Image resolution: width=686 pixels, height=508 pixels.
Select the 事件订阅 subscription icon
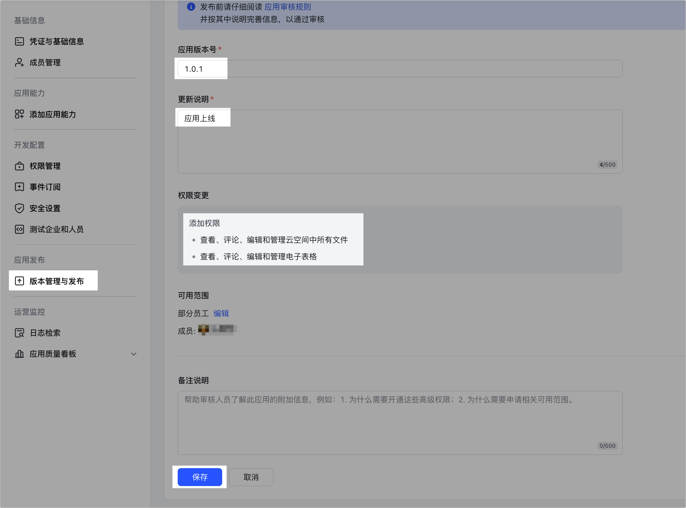[x=19, y=187]
